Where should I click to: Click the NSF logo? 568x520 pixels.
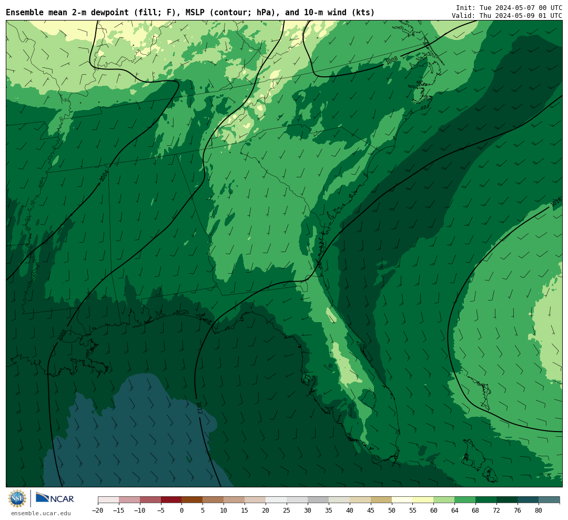(x=17, y=498)
